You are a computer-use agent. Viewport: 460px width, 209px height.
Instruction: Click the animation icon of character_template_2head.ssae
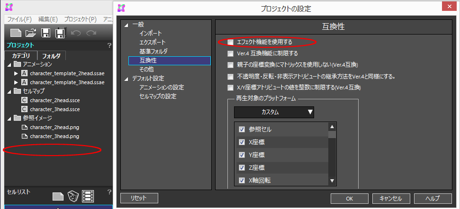coord(25,73)
